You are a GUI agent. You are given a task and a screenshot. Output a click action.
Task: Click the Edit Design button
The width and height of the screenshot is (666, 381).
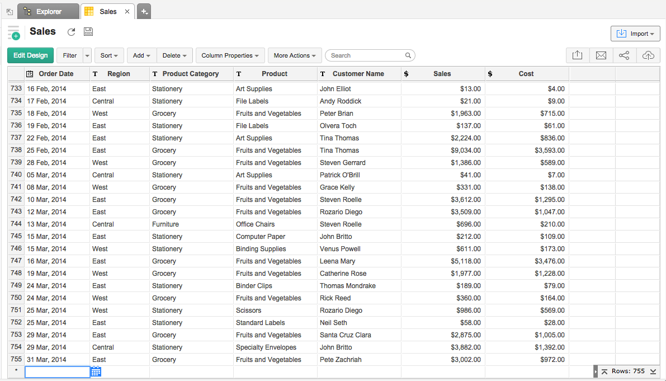[31, 55]
